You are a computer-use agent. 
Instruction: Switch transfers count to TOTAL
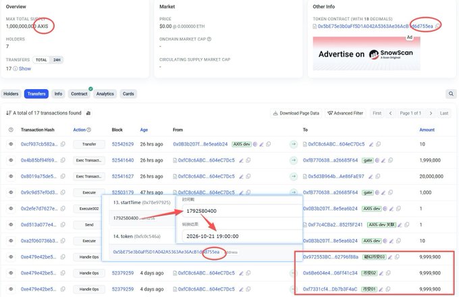(41, 59)
